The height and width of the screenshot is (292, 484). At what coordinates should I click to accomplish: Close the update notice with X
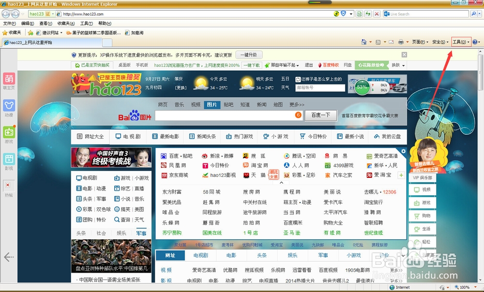(x=404, y=55)
